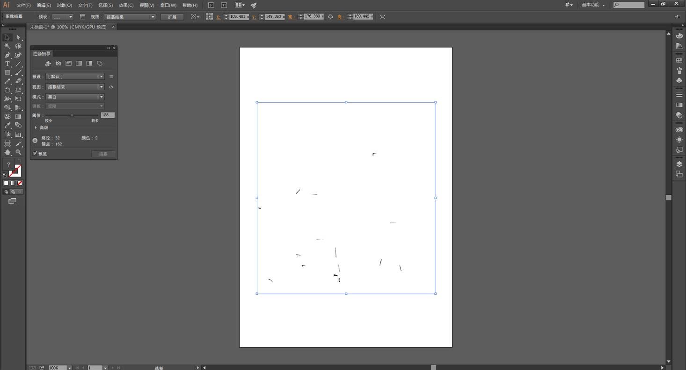This screenshot has height=370, width=686.
Task: Click the 基本功能 workspace switcher
Action: pyautogui.click(x=593, y=5)
